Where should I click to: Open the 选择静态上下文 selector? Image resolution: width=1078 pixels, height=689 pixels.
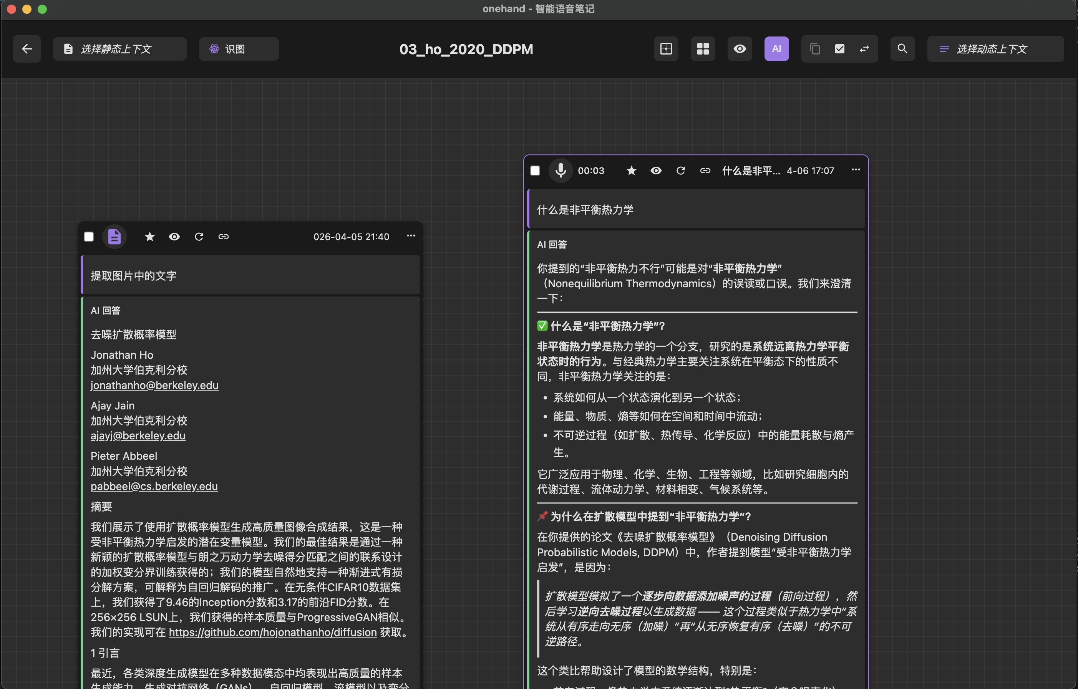[x=119, y=49]
